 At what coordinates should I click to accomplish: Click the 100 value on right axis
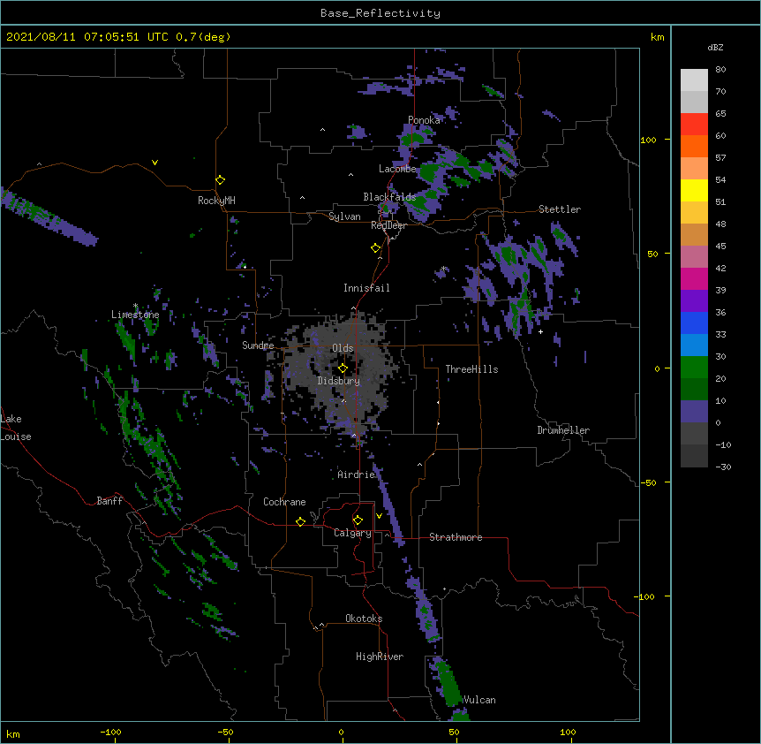pyautogui.click(x=648, y=140)
